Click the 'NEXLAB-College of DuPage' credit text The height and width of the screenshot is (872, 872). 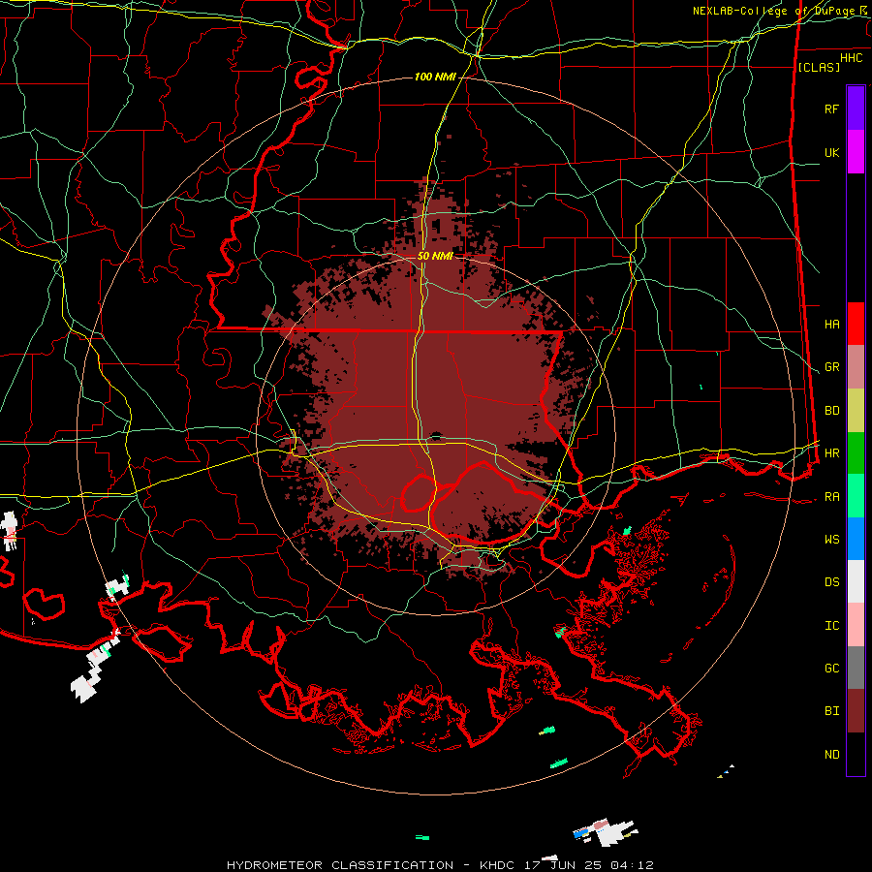776,11
